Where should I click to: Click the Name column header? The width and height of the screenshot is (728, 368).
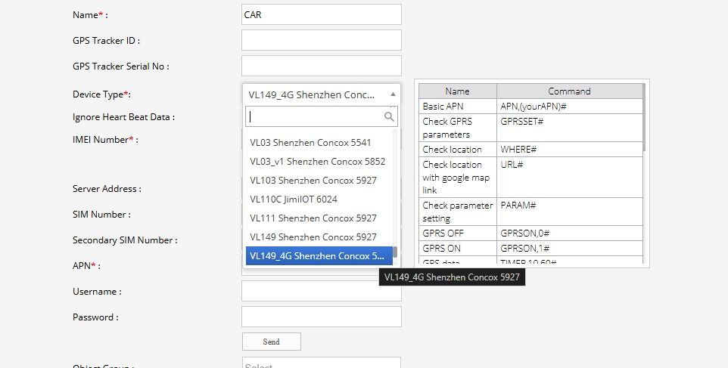click(x=458, y=91)
